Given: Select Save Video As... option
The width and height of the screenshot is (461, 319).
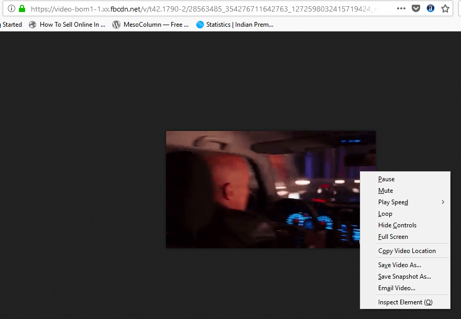Looking at the screenshot, I should pos(399,265).
